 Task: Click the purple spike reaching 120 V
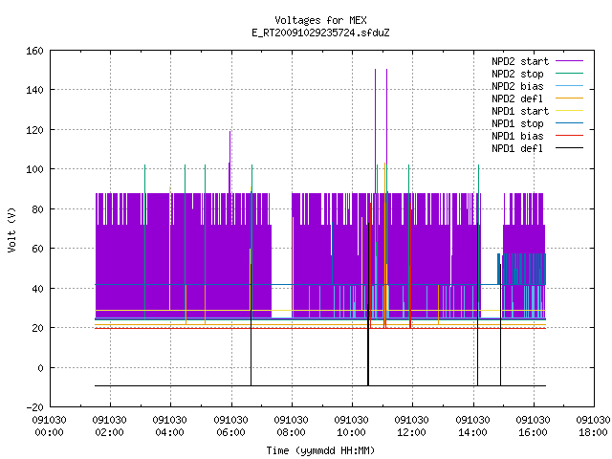click(x=229, y=162)
